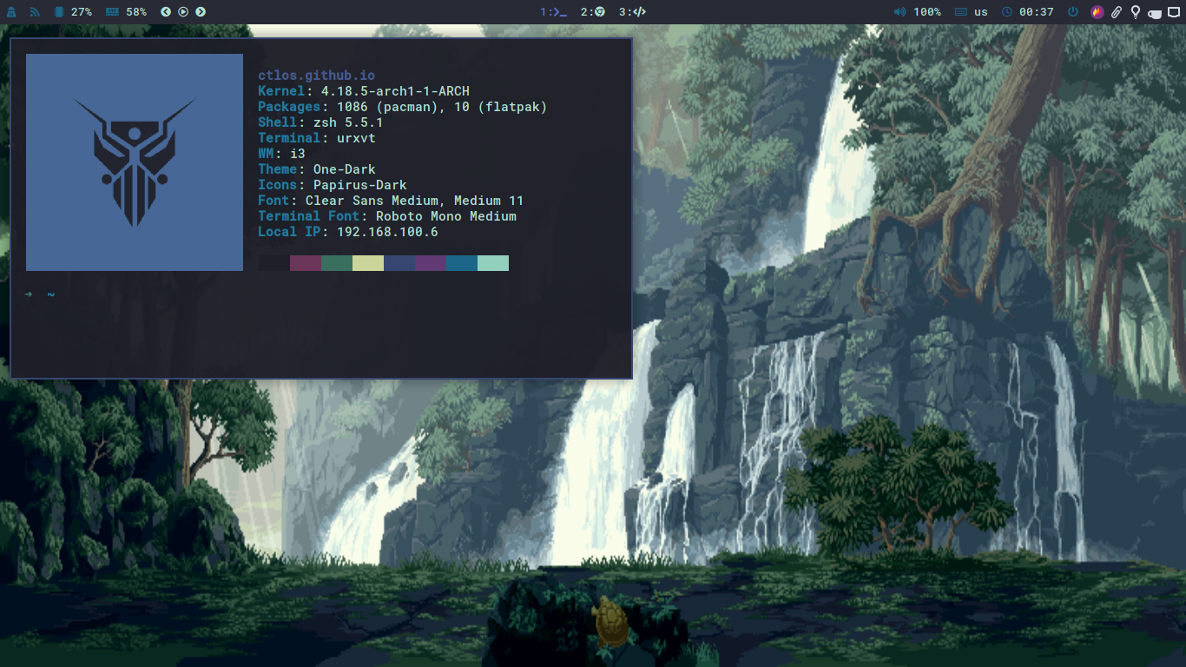Mute audio via the speaker icon
1186x667 pixels.
click(x=899, y=12)
